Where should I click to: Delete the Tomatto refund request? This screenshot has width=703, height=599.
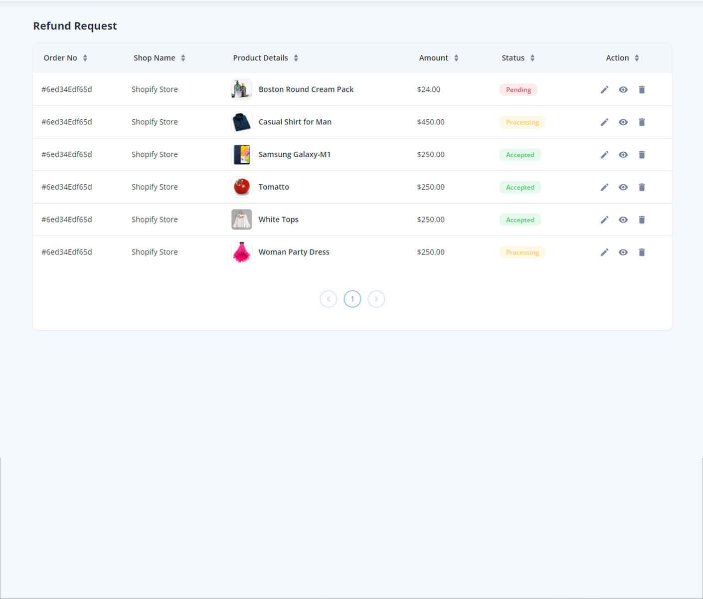642,187
